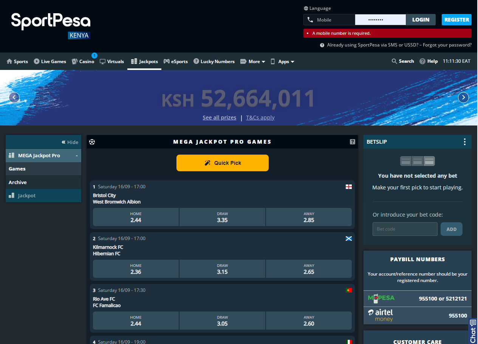The height and width of the screenshot is (344, 478).
Task: Expand the Apps dropdown menu
Action: 282,61
